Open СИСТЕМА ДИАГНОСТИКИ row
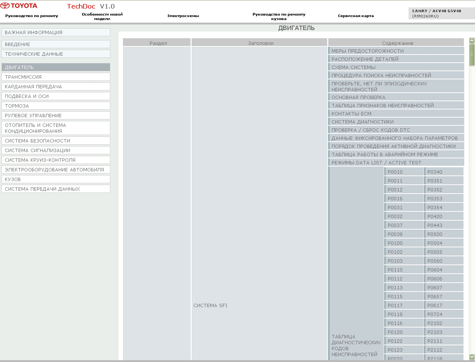Screen dimensions: 475x362 coord(396,122)
